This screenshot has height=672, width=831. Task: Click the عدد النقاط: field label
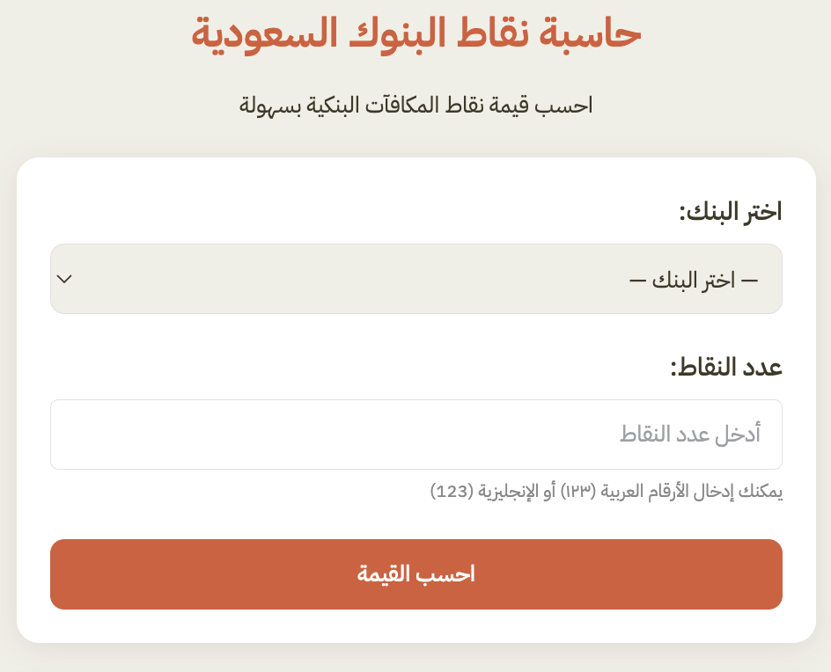[x=726, y=368]
